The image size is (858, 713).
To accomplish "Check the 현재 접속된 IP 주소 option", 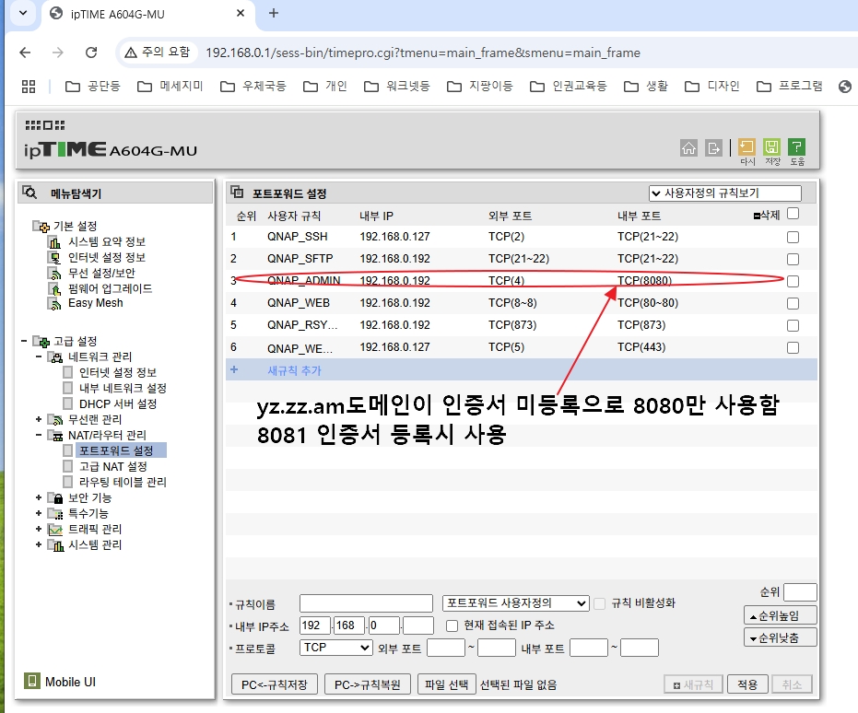I will (x=452, y=625).
